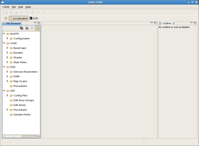Expand the GFE Procedures folder

7,110
